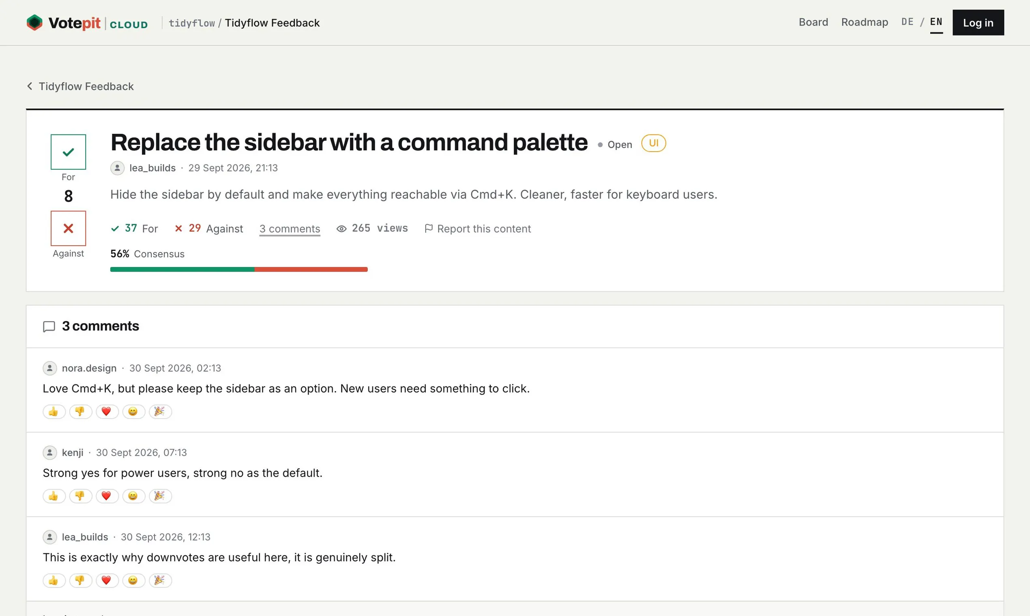Viewport: 1030px width, 616px height.
Task: Click lea_builds avatar under the post title
Action: pyautogui.click(x=118, y=168)
